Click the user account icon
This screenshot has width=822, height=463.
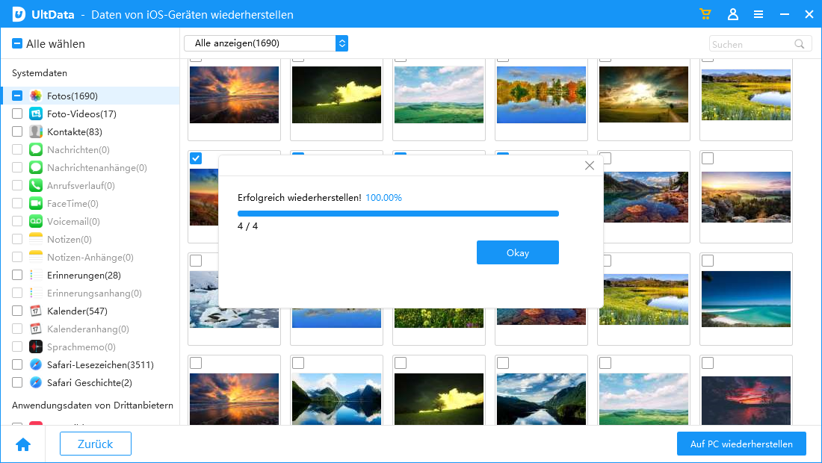pos(732,14)
